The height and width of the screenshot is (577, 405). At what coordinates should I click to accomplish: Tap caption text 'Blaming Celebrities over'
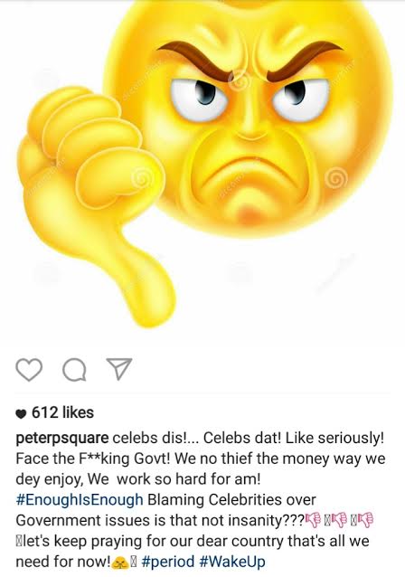[x=231, y=500]
